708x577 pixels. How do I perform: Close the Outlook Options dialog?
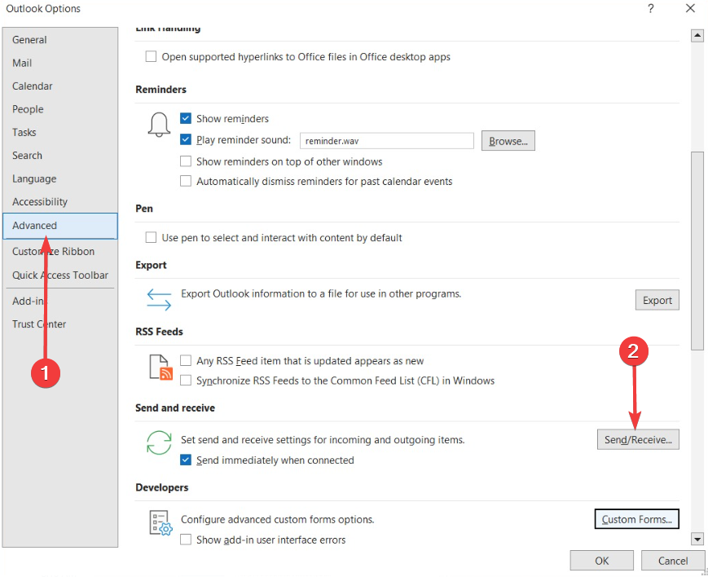690,8
